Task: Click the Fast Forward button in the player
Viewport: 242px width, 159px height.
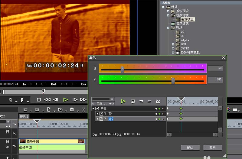Action: pos(83,100)
